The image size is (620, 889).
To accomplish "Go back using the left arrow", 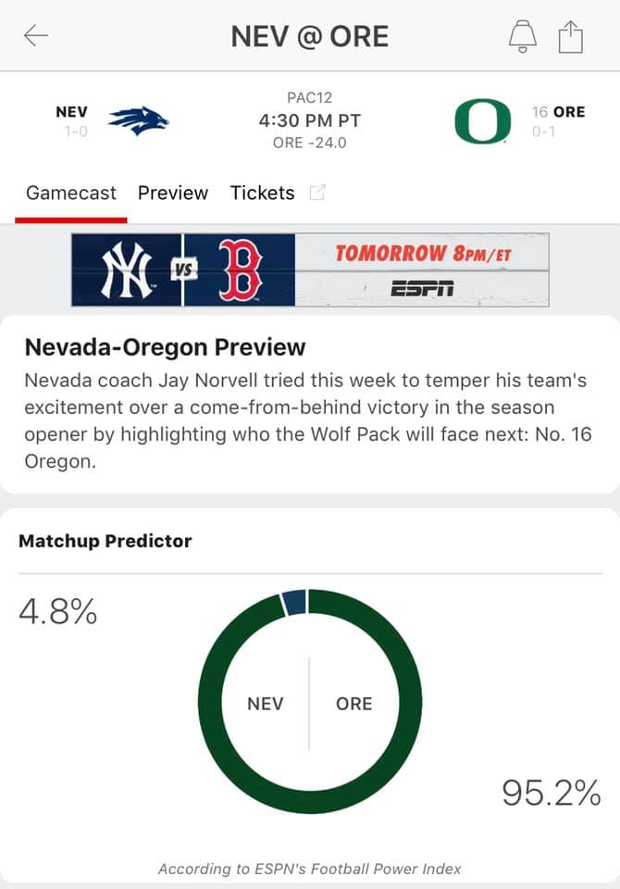I will click(x=36, y=36).
